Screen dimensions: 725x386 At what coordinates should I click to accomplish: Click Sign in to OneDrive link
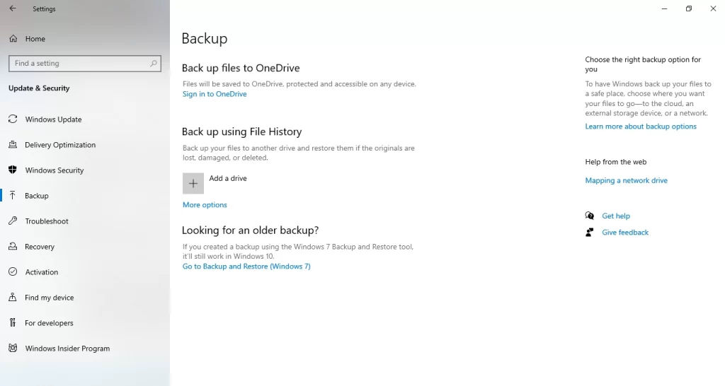[x=215, y=94]
